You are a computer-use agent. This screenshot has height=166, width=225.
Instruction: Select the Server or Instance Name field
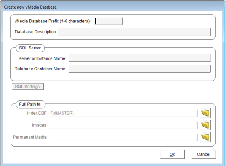(x=140, y=58)
